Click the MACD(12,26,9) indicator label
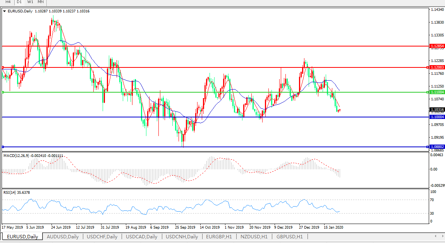Screen dimensions: 445x243 coord(15,155)
